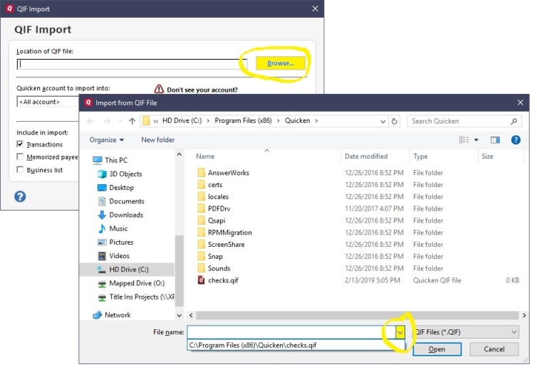Click the search magnifier icon
The width and height of the screenshot is (537, 372).
513,121
